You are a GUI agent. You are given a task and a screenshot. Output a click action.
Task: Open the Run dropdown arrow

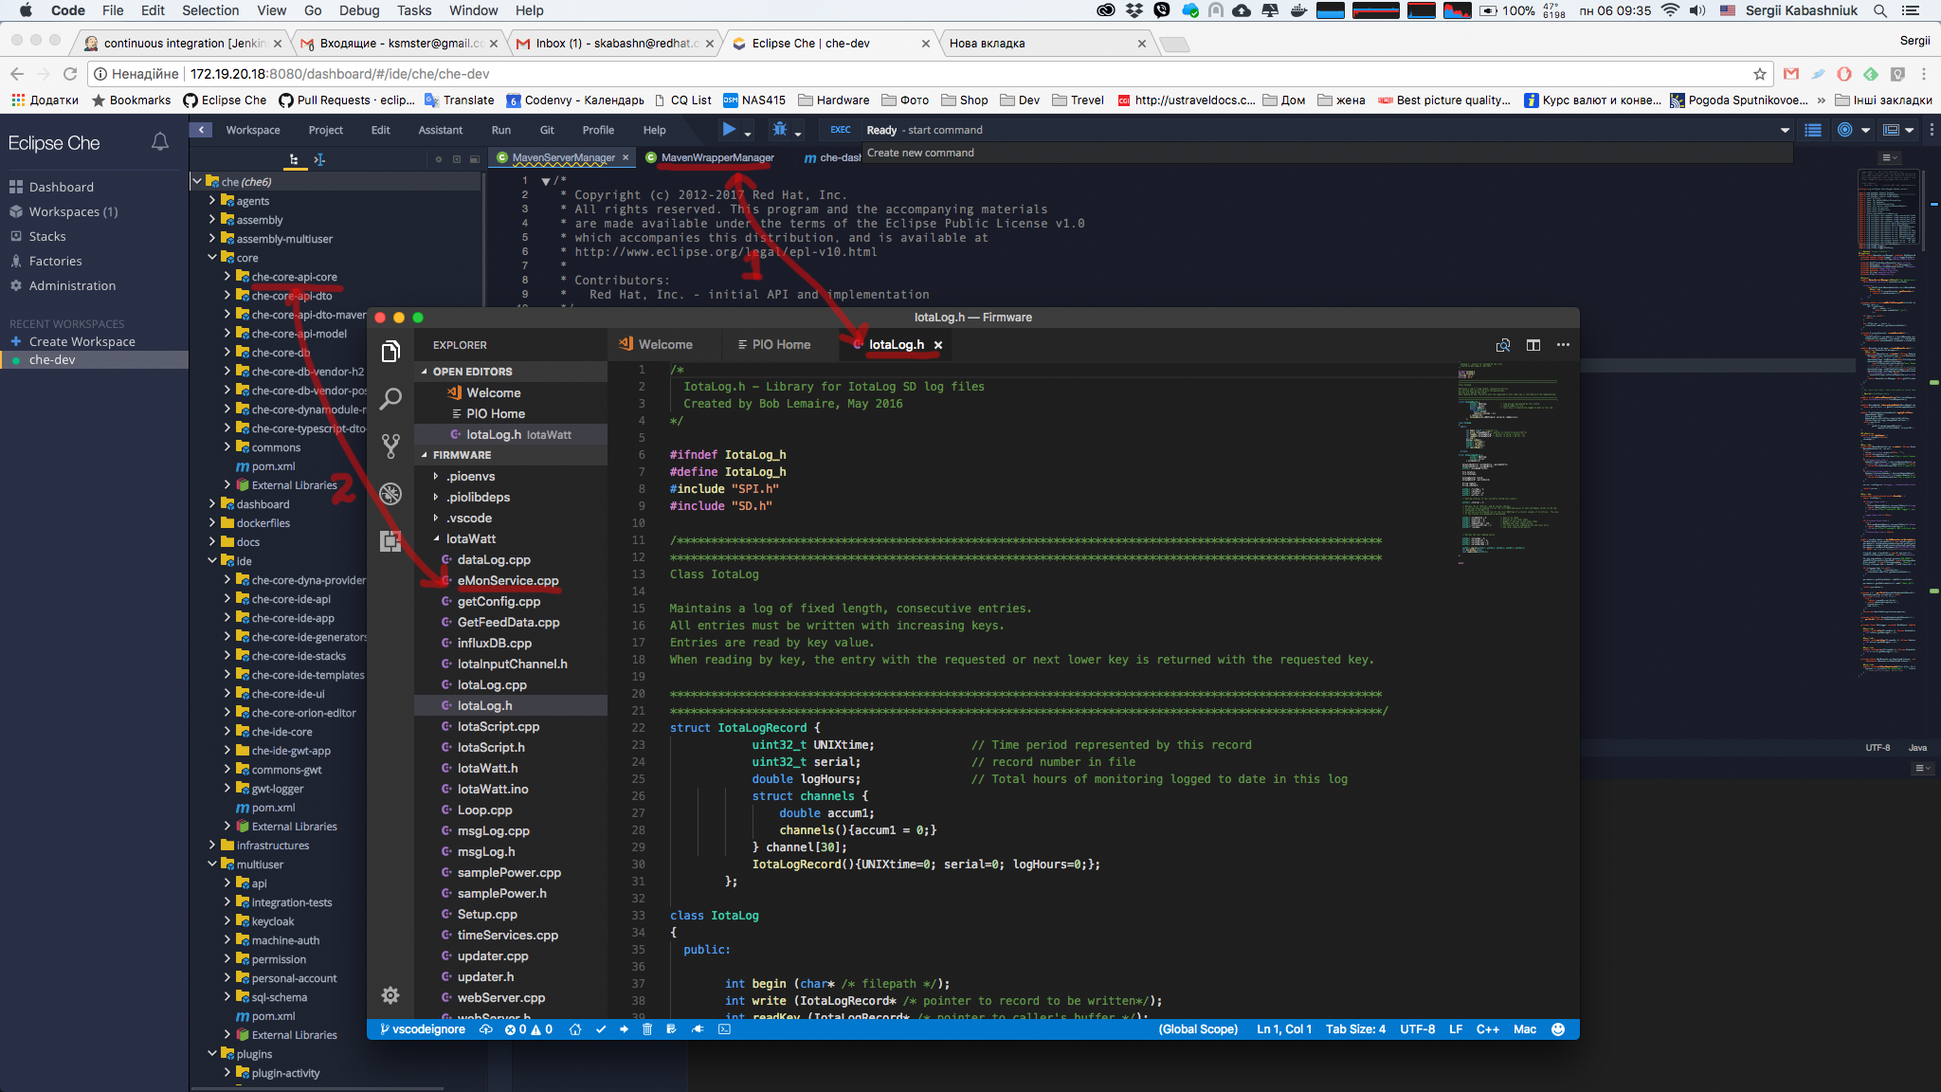click(x=748, y=133)
